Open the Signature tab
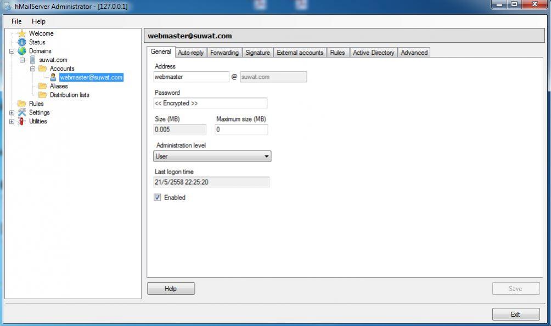Screen dimensions: 551x326 (257, 53)
